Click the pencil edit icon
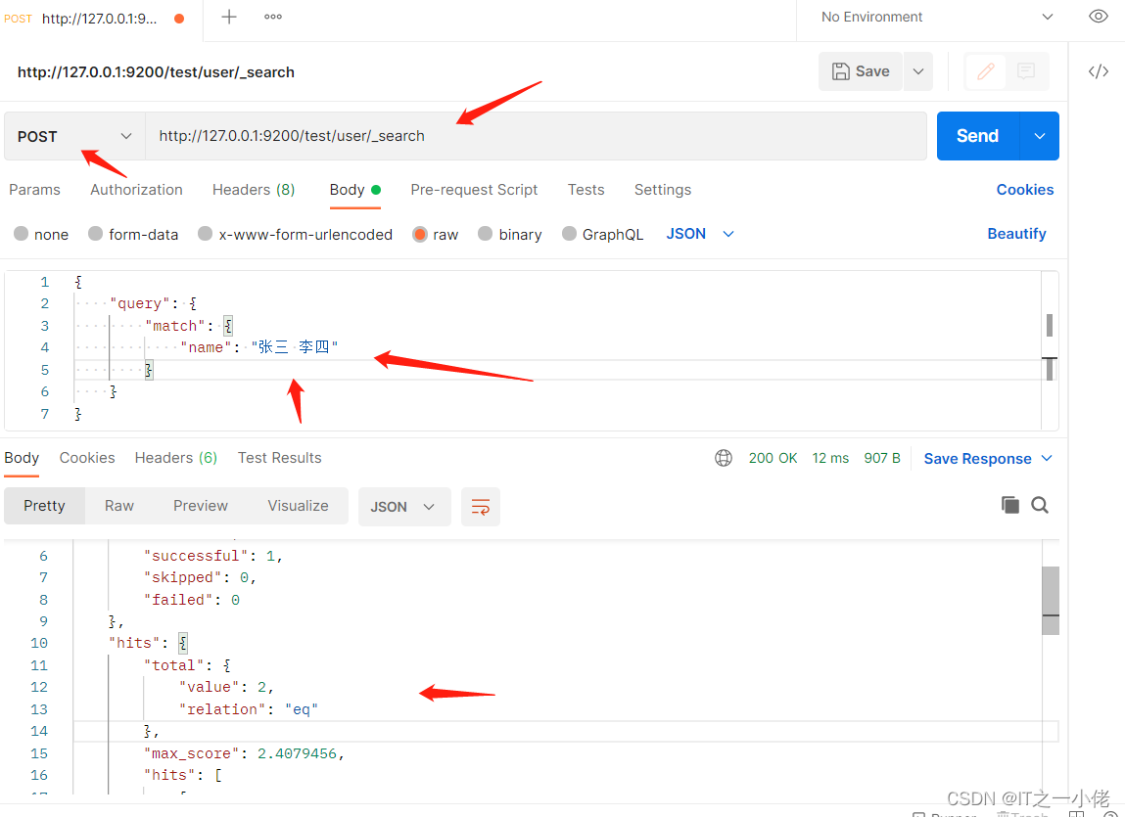The height and width of the screenshot is (817, 1125). tap(985, 71)
